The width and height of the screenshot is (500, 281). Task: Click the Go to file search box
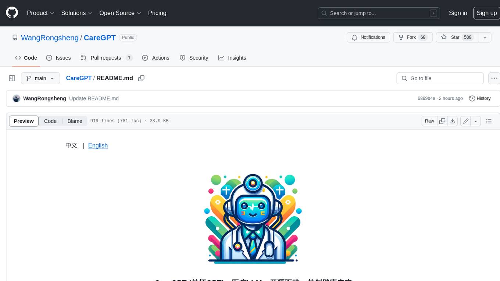440,78
